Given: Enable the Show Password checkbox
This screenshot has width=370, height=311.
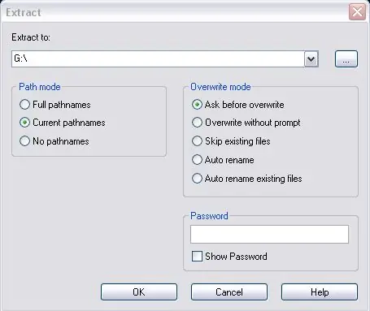Looking at the screenshot, I should coord(197,256).
